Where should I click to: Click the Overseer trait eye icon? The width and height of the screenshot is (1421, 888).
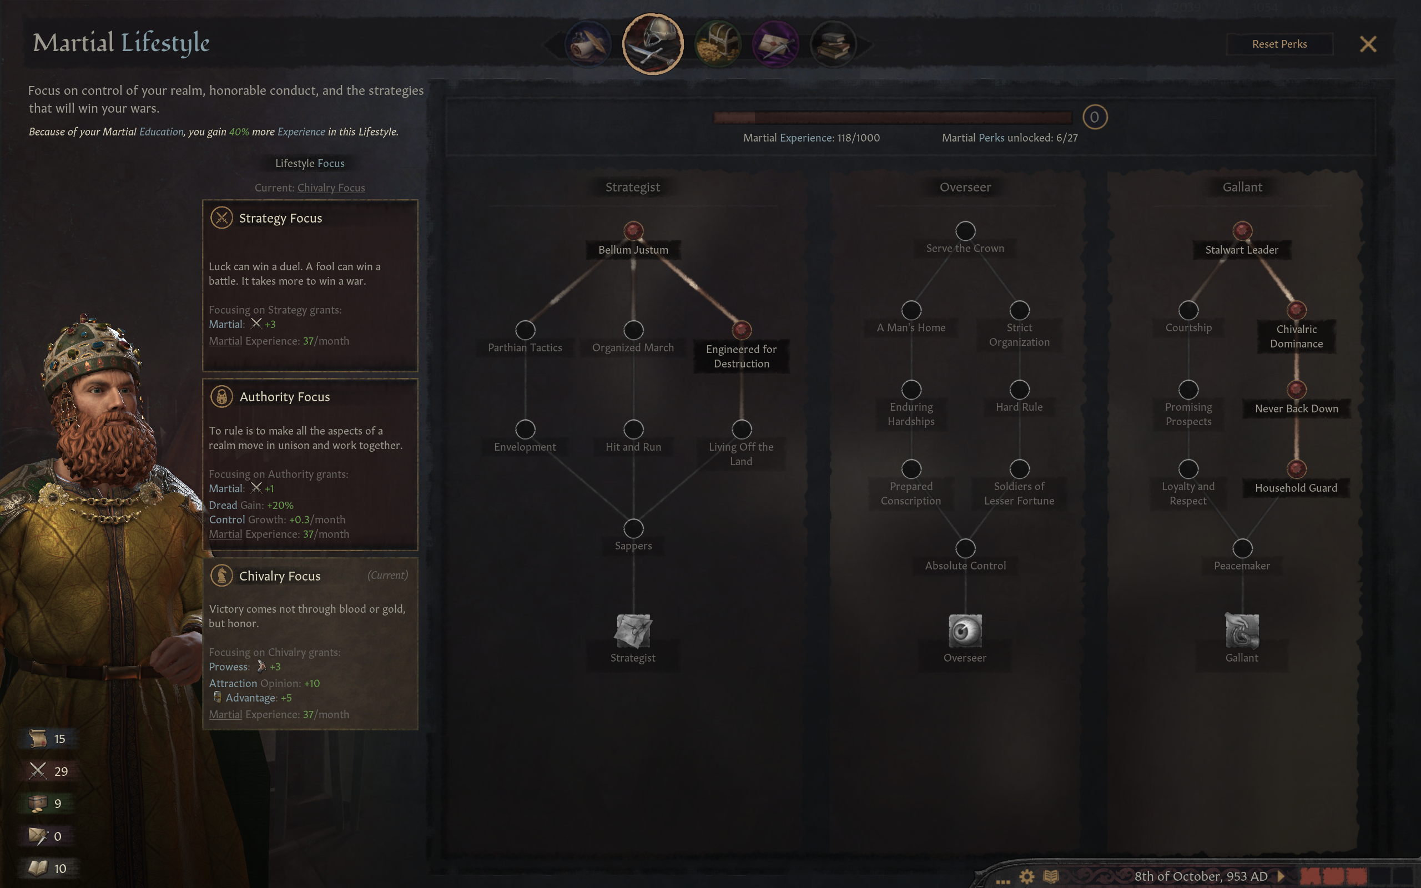[x=965, y=631]
